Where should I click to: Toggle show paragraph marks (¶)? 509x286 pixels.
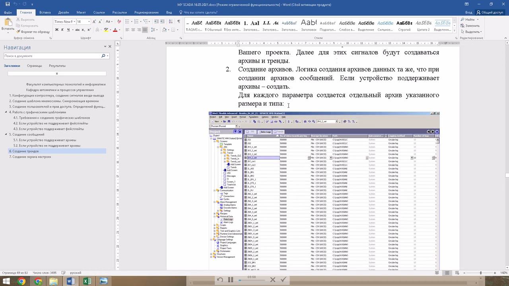pos(179,21)
